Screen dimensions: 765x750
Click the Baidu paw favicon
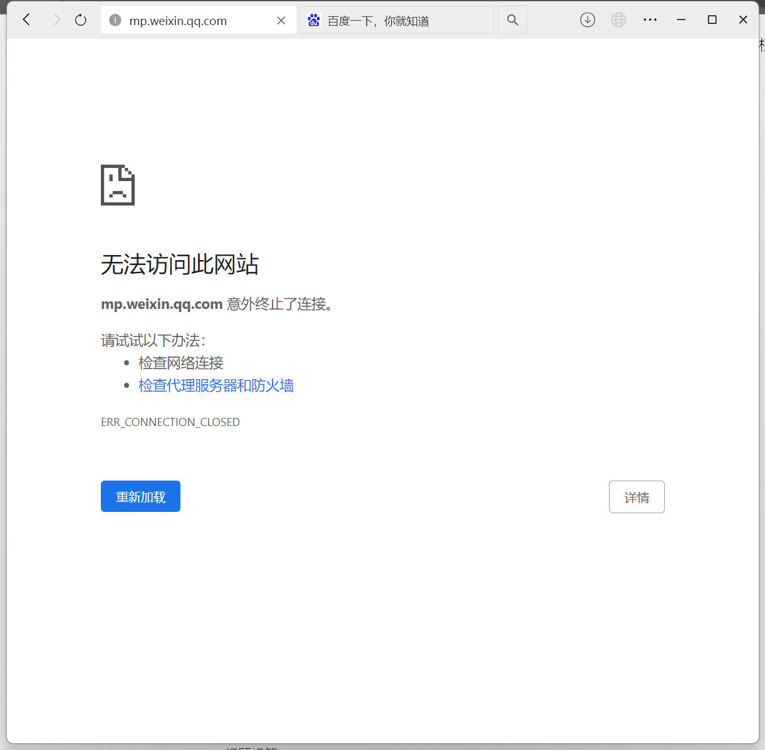[314, 20]
